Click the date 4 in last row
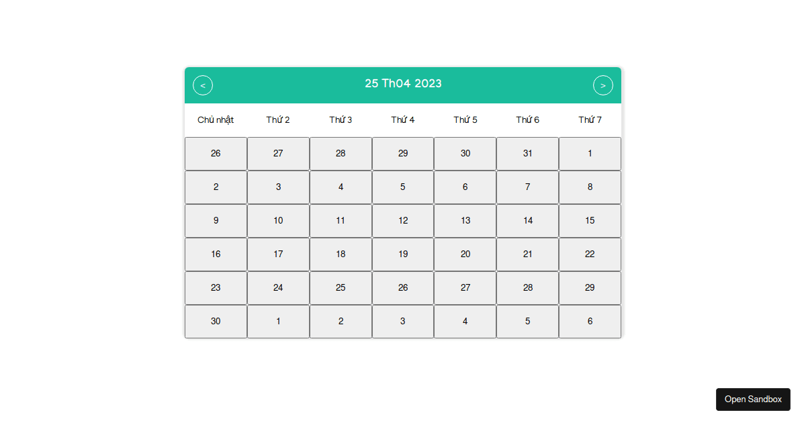Screen dimensions: 806x423 coord(465,321)
